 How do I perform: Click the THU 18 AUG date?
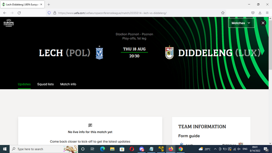(x=134, y=49)
